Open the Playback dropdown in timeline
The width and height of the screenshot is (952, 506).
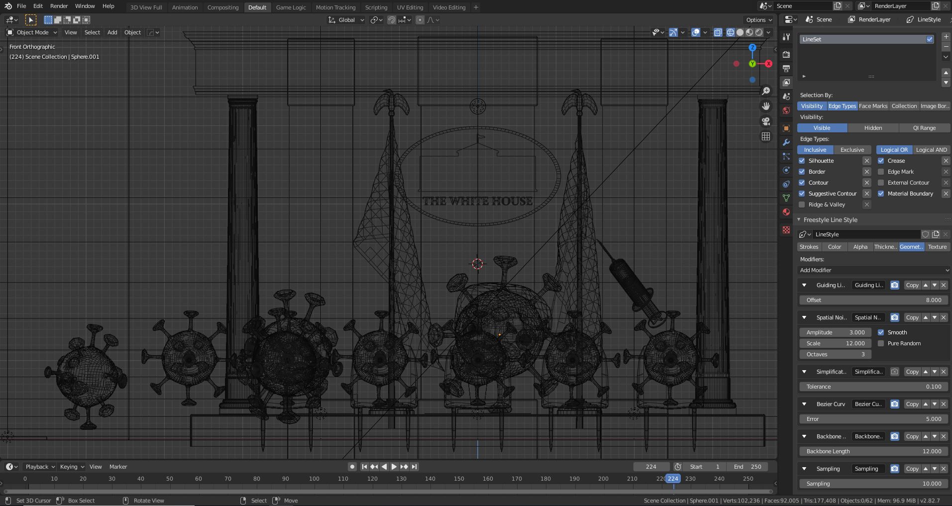pyautogui.click(x=40, y=467)
